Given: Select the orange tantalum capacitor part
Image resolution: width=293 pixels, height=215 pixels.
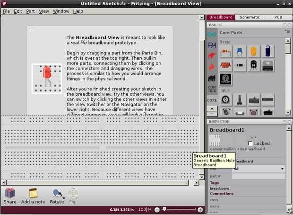Looking at the screenshot, I should (254, 51).
